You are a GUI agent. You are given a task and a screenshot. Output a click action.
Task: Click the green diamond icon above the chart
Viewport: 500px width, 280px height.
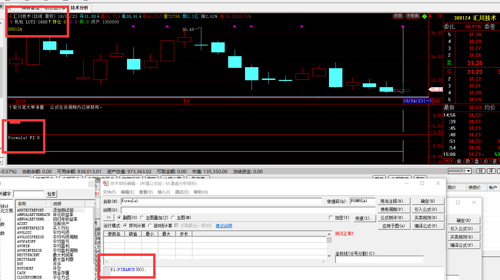[x=425, y=16]
